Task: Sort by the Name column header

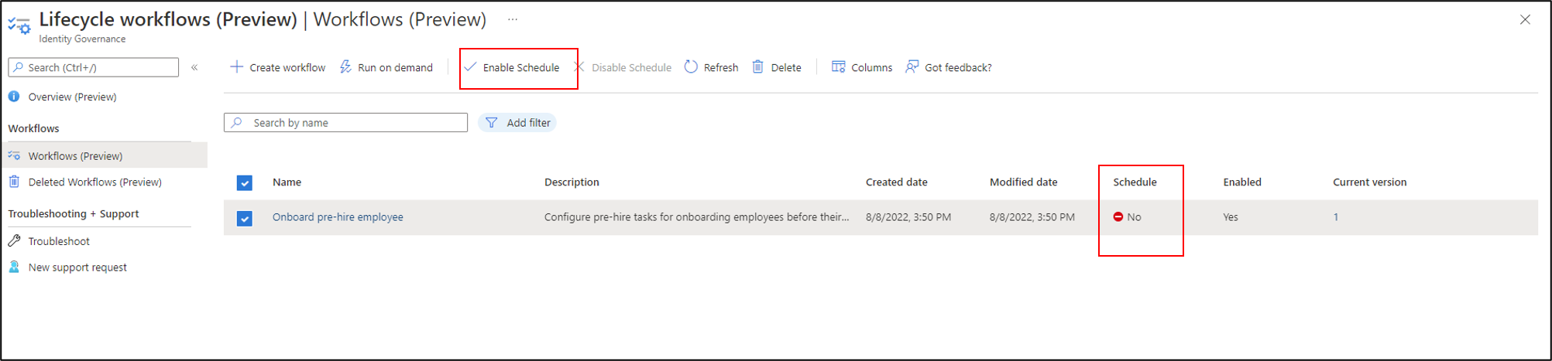Action: coord(287,182)
